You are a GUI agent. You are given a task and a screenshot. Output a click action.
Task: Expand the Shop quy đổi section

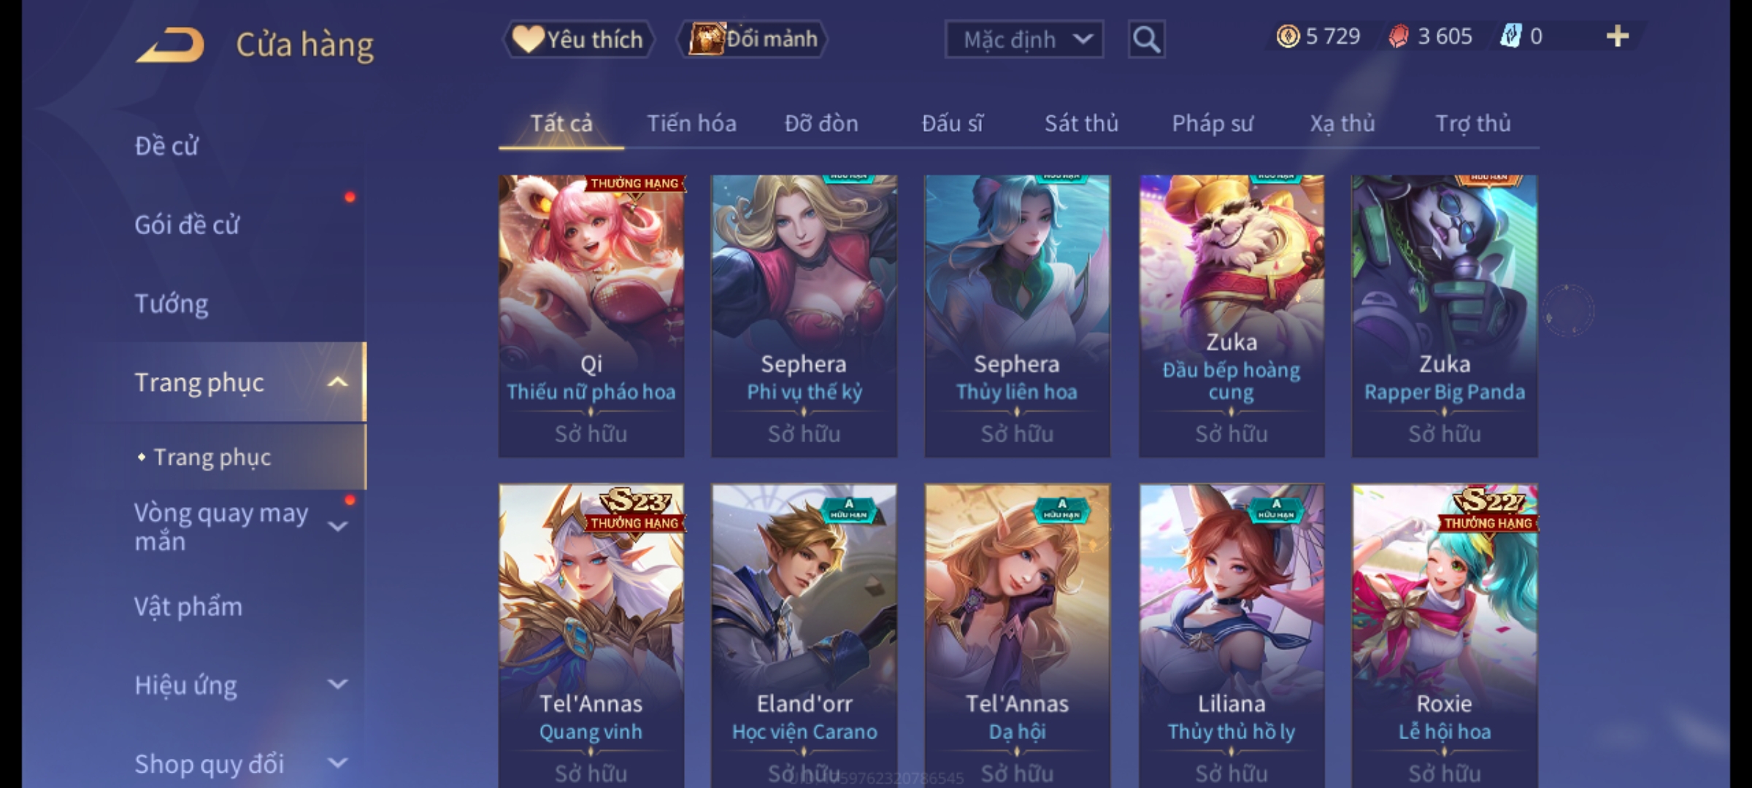pos(337,763)
